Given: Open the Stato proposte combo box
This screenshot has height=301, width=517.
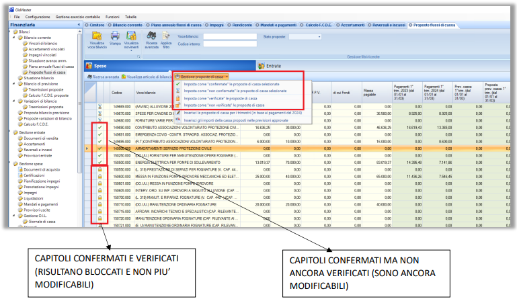Looking at the screenshot, I should tap(319, 36).
